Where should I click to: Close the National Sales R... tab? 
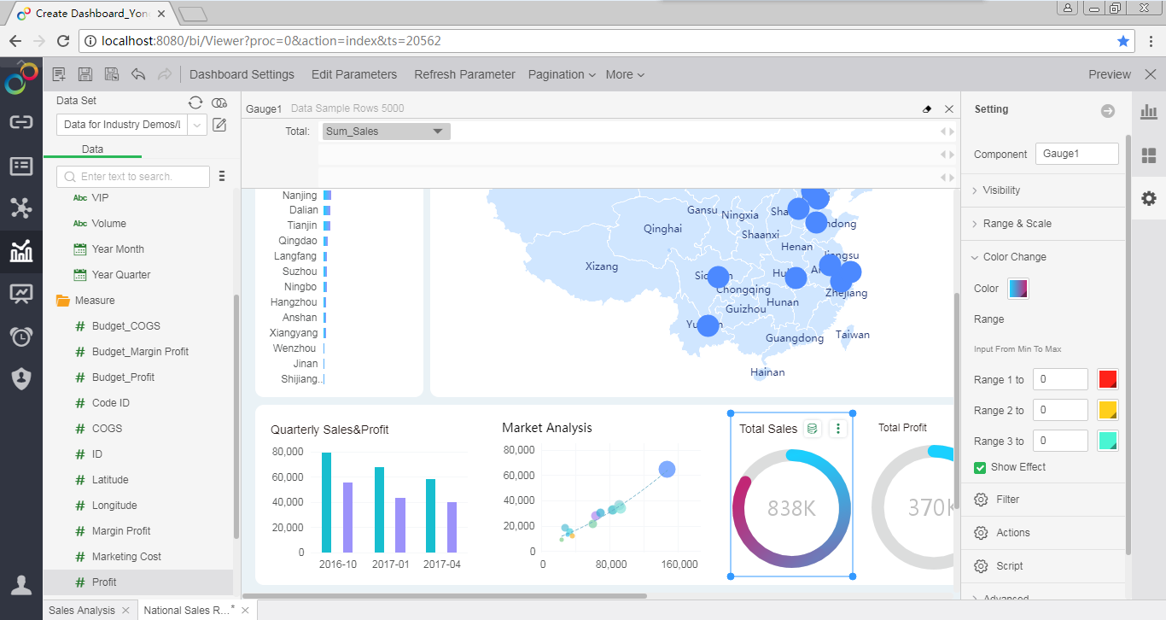pos(245,611)
